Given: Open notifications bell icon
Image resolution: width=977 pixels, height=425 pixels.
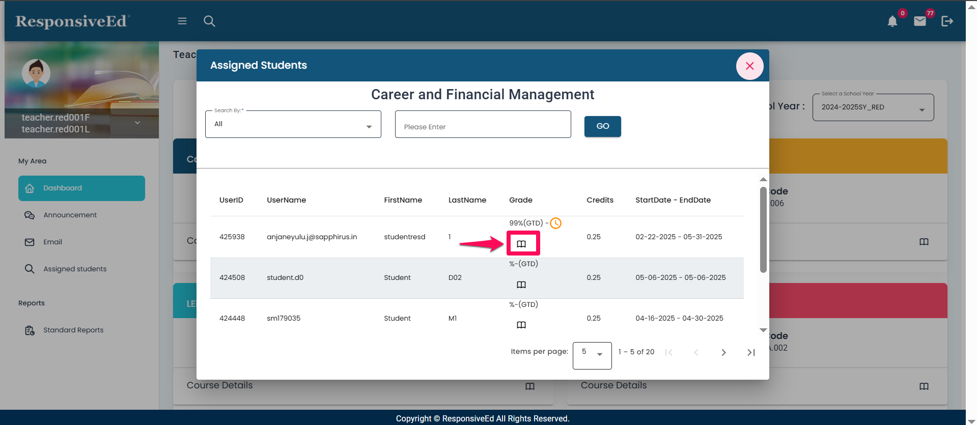Looking at the screenshot, I should tap(892, 21).
